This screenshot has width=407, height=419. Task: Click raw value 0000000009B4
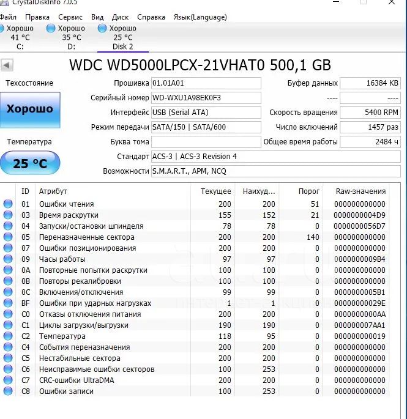[359, 259]
